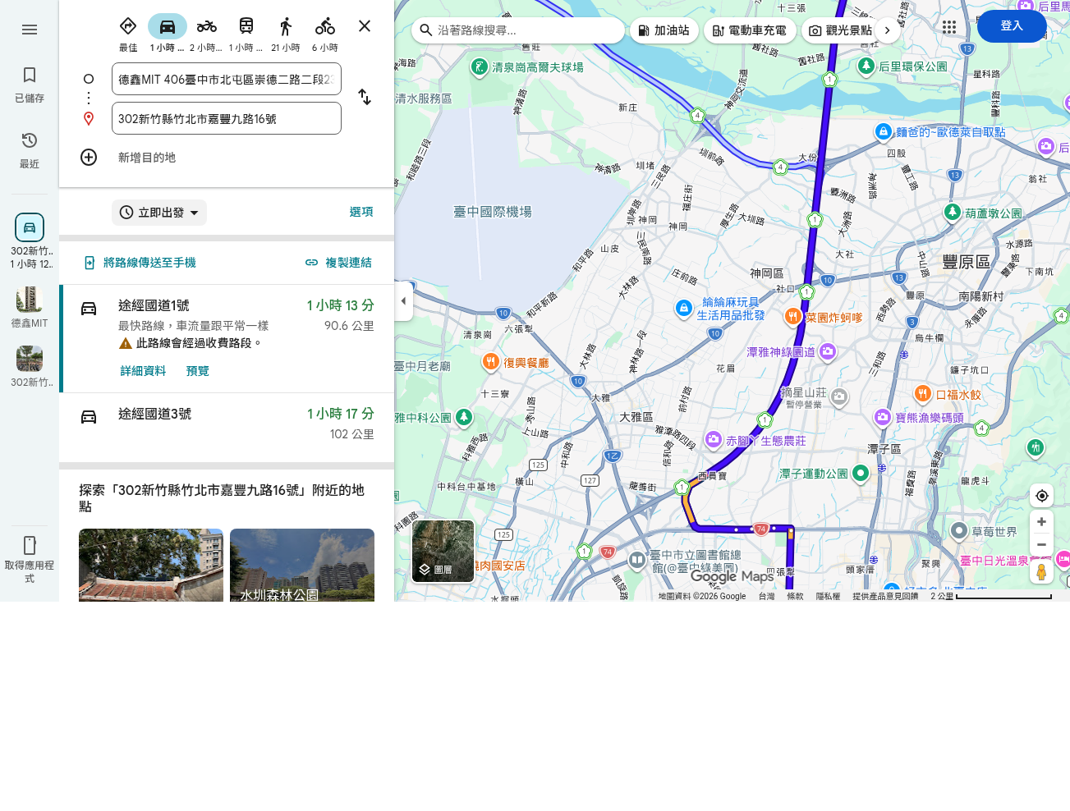Click 提供產品意見回饋 feedback link

(x=885, y=596)
